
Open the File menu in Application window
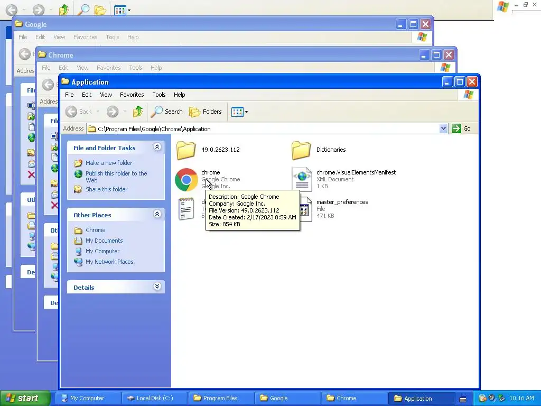[69, 95]
